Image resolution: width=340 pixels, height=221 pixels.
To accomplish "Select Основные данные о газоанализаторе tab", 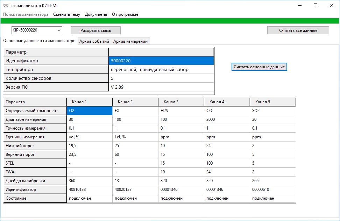I will point(39,41).
